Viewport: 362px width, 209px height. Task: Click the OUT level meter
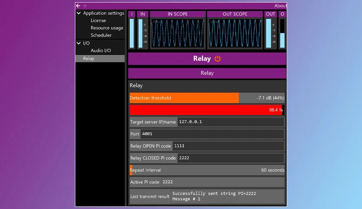pos(268,33)
